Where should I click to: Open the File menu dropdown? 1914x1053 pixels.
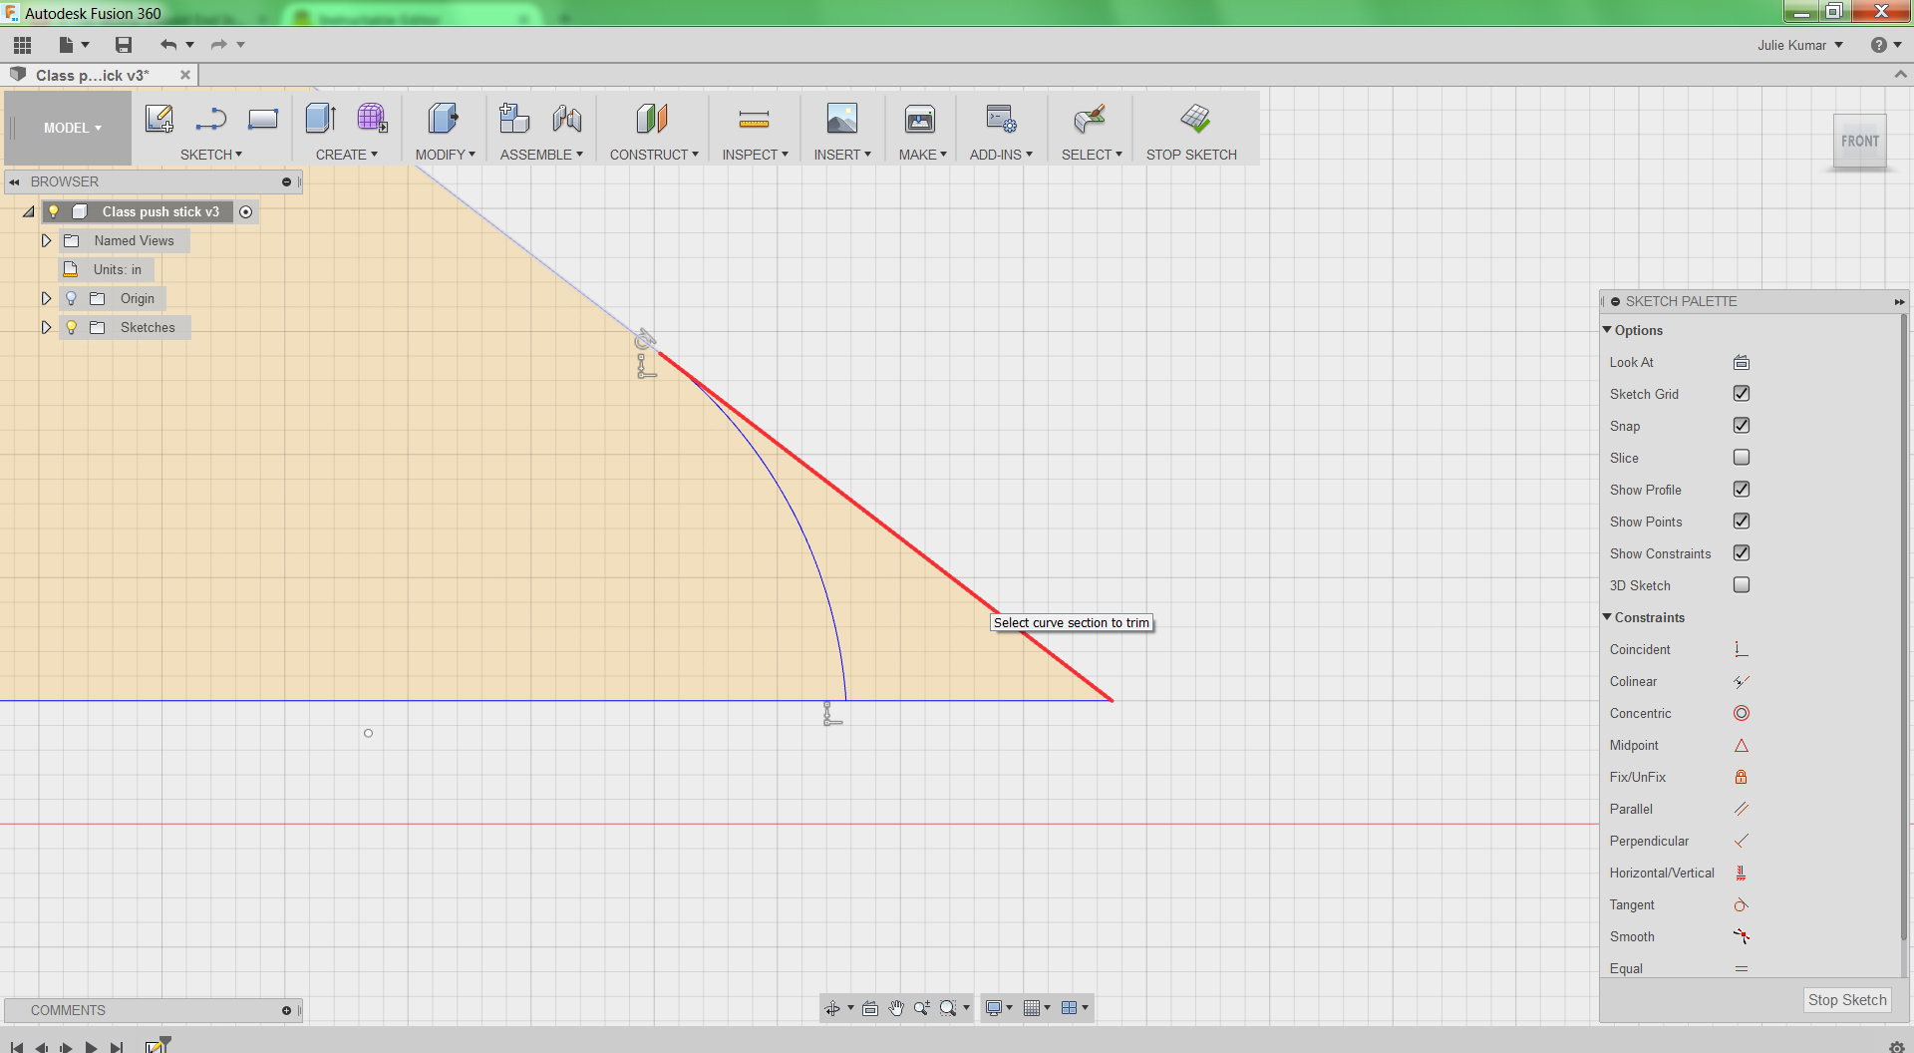[74, 45]
